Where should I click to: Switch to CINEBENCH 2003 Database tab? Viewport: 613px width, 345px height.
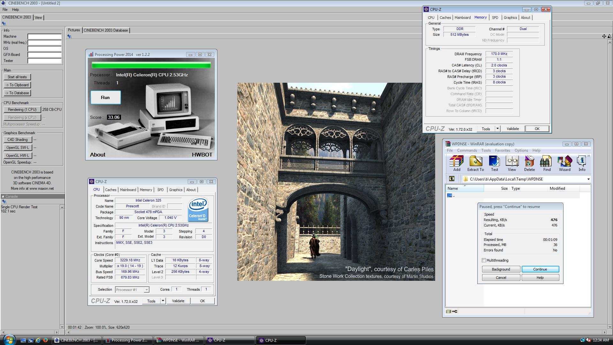[106, 30]
